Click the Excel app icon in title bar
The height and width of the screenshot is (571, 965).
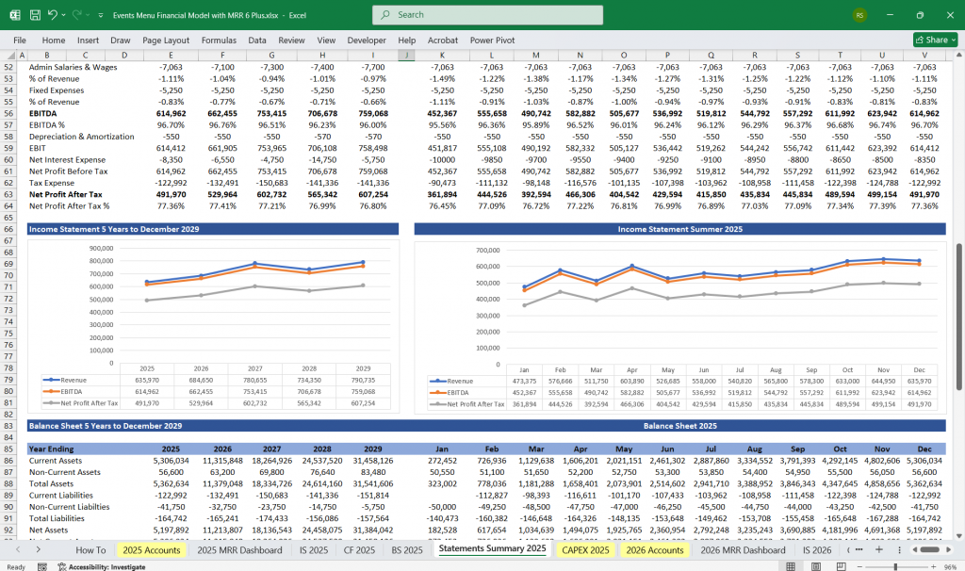click(15, 14)
